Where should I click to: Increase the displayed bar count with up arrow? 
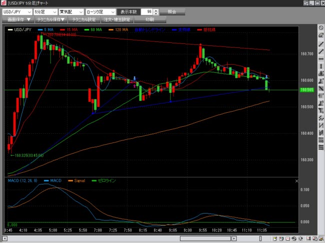(x=156, y=10)
